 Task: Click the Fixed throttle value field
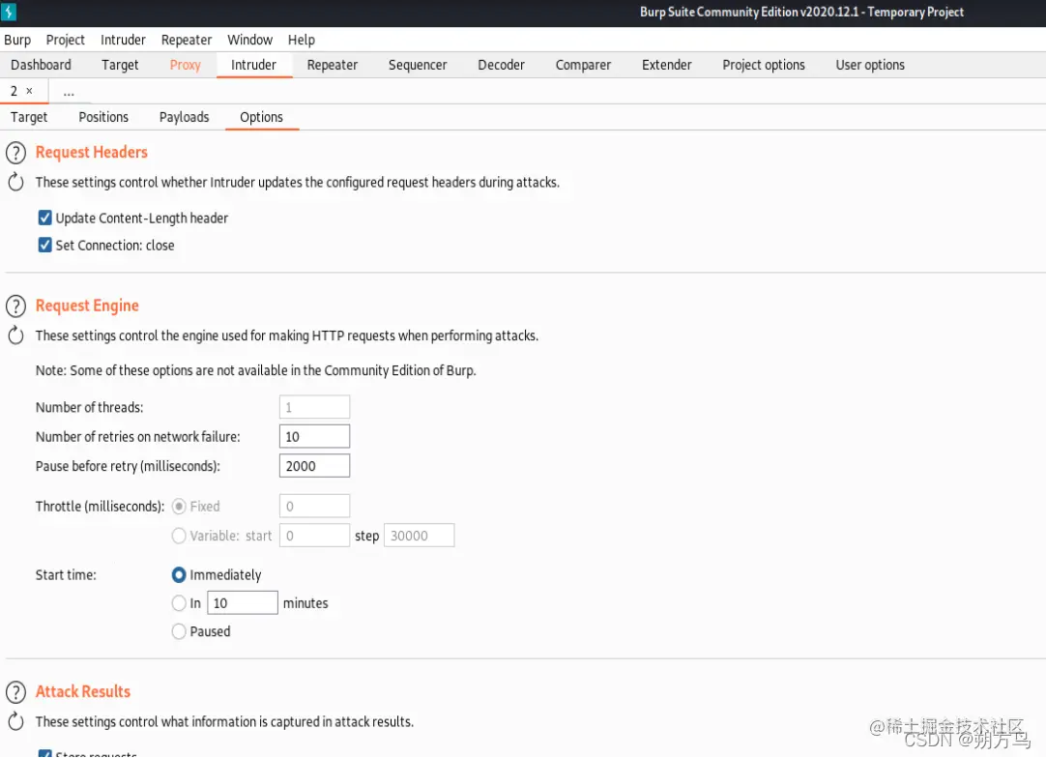[314, 506]
